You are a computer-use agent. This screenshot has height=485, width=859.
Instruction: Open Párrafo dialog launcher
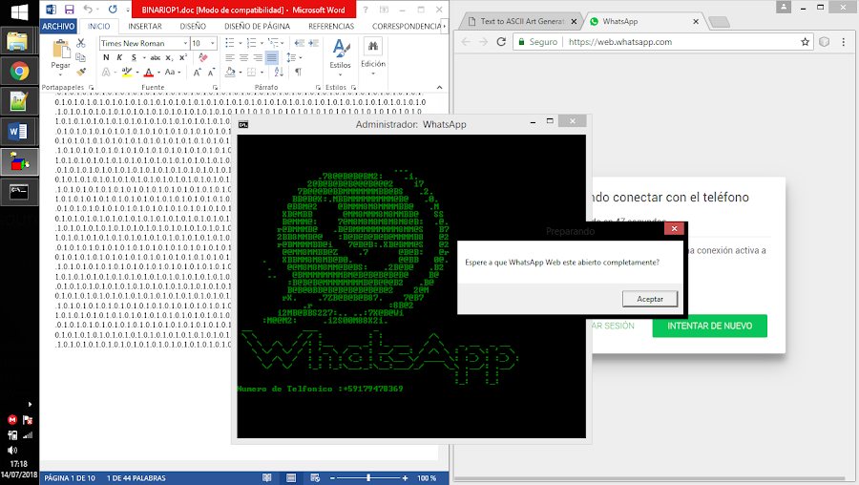pos(318,87)
